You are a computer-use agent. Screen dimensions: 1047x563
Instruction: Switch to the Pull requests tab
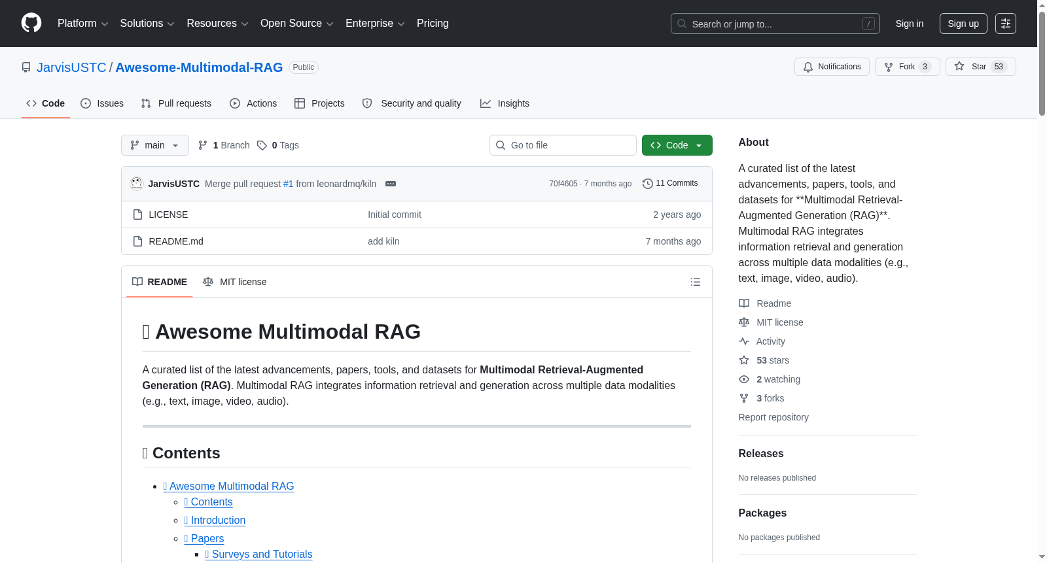176,103
